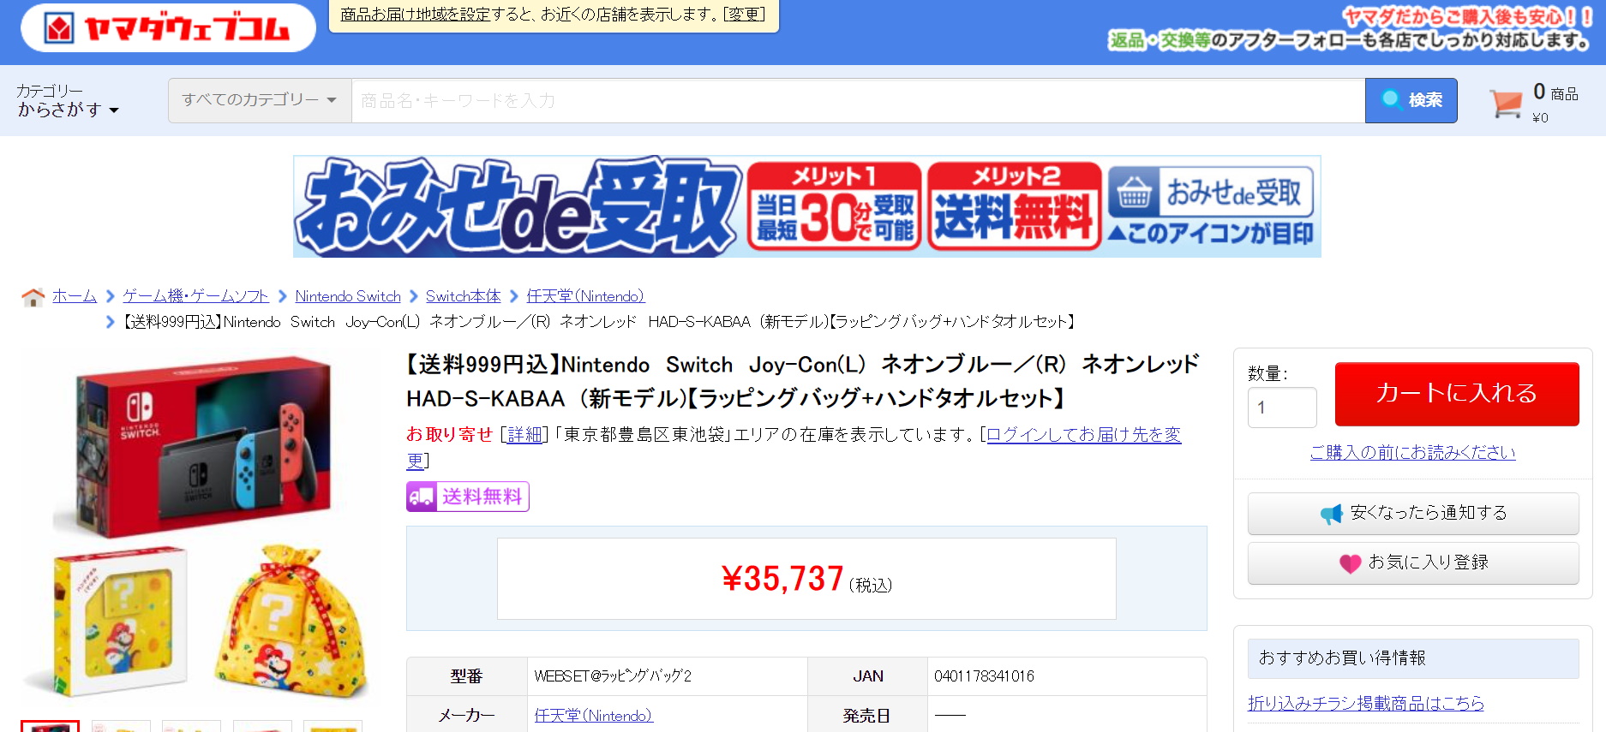Click the home icon in breadcrumb
The height and width of the screenshot is (732, 1606).
(33, 297)
